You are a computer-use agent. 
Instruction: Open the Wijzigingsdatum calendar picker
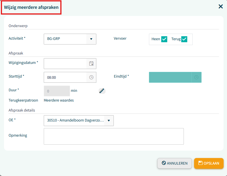click(x=91, y=64)
